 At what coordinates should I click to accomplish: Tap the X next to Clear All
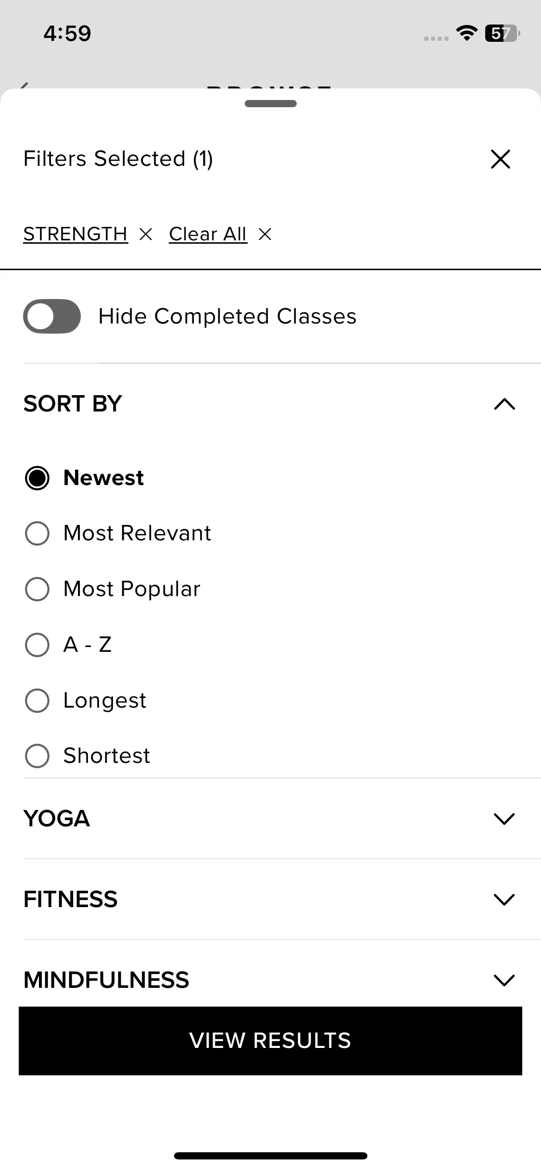(265, 235)
